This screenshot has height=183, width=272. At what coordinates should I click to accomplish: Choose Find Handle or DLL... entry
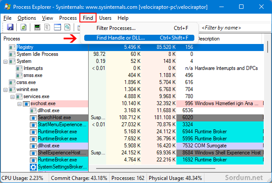click(x=139, y=38)
